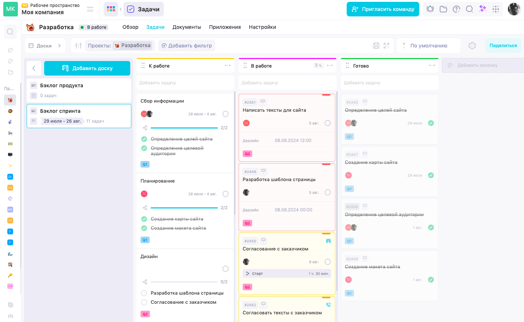Mark Дизайн task as complete
This screenshot has height=322, width=524.
click(x=226, y=269)
